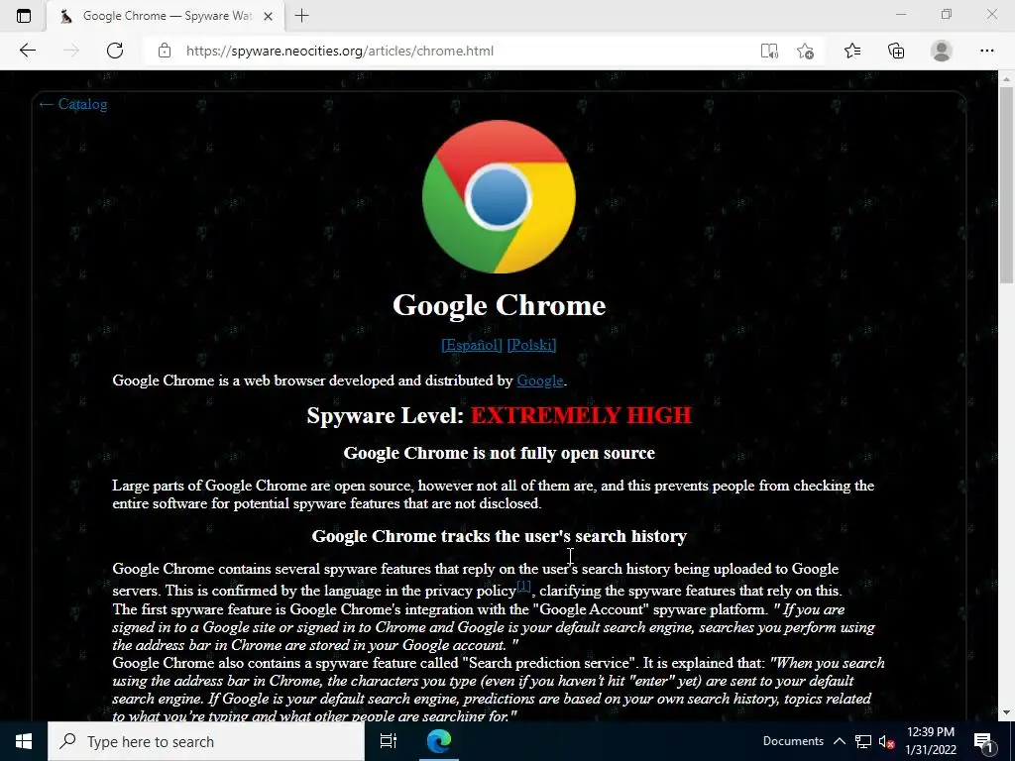Screen dimensions: 1015x761
Task: Follow the Catalog back link
Action: click(x=72, y=104)
